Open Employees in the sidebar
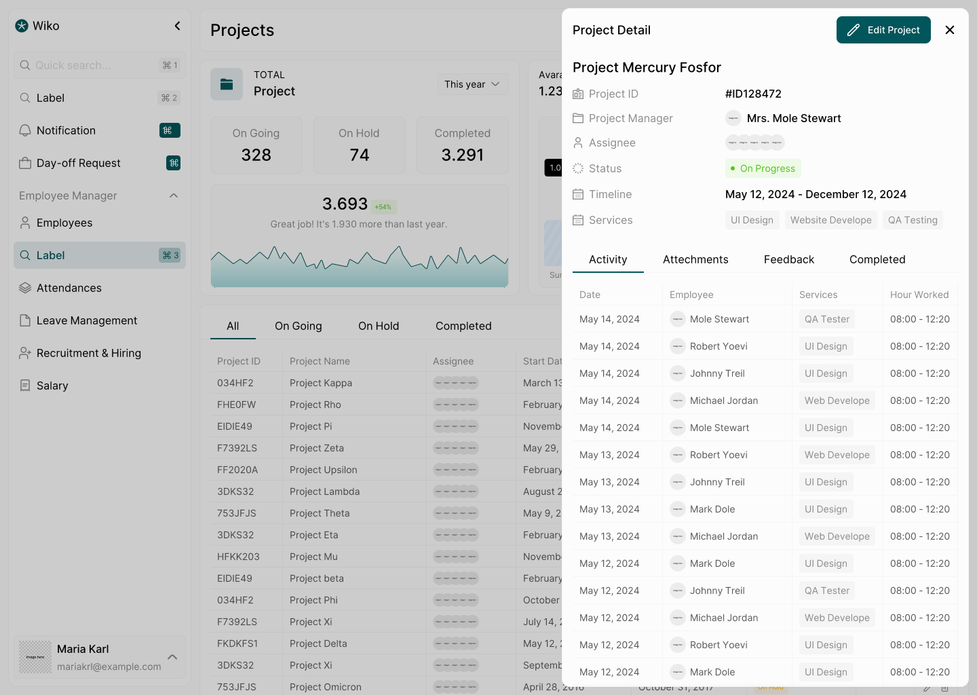 click(x=100, y=223)
